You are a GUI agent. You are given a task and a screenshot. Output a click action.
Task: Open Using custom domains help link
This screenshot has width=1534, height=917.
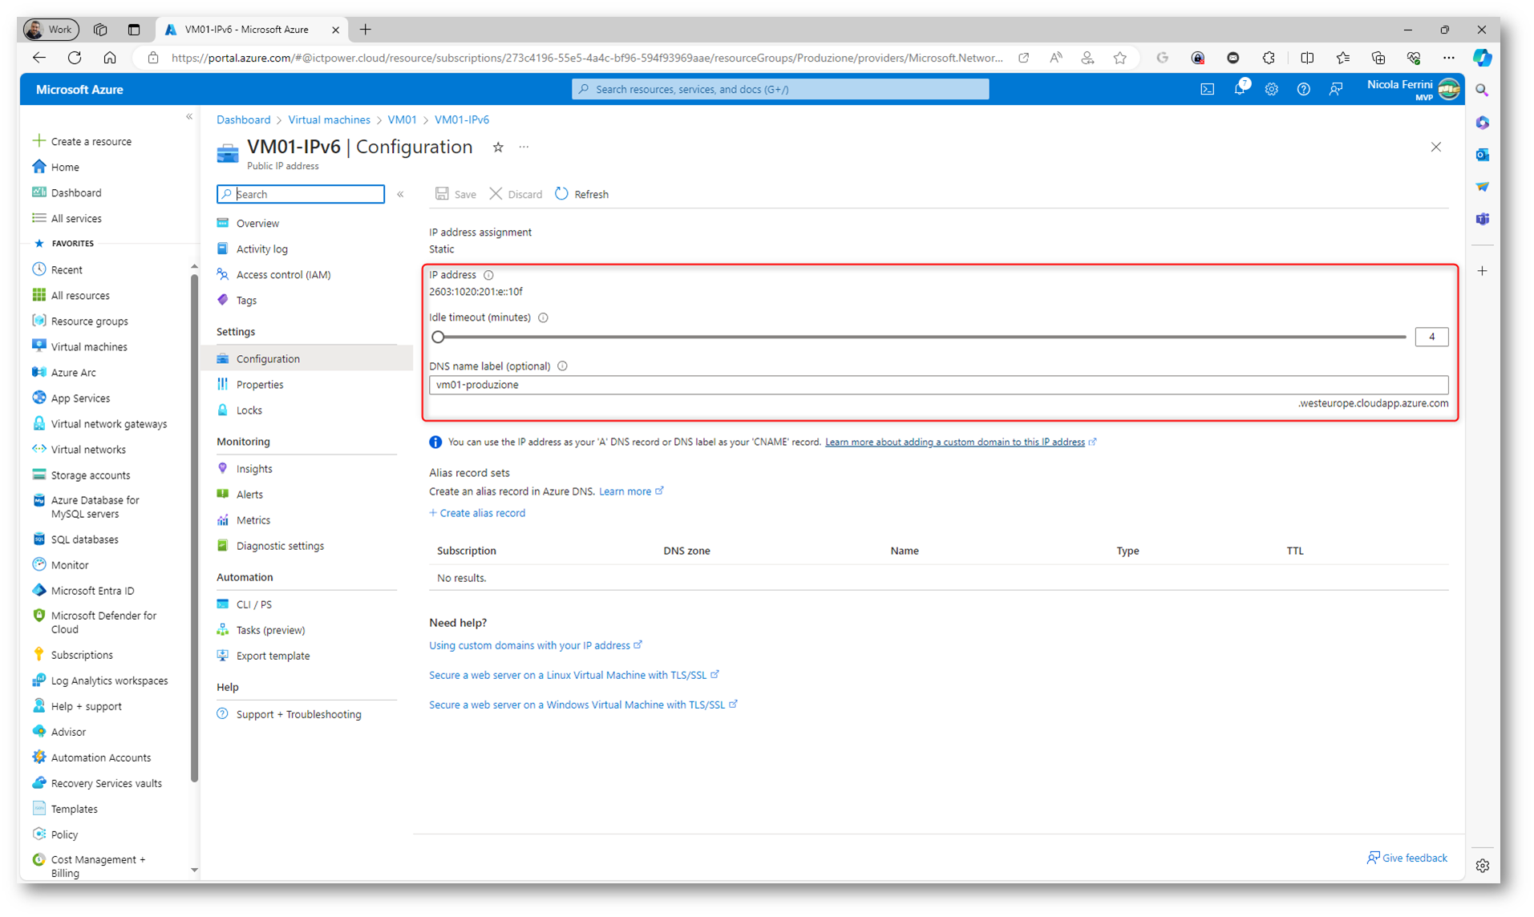pos(535,645)
